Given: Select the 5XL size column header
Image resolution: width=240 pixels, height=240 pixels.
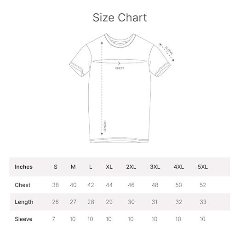Looking at the screenshot, I should click(203, 167).
